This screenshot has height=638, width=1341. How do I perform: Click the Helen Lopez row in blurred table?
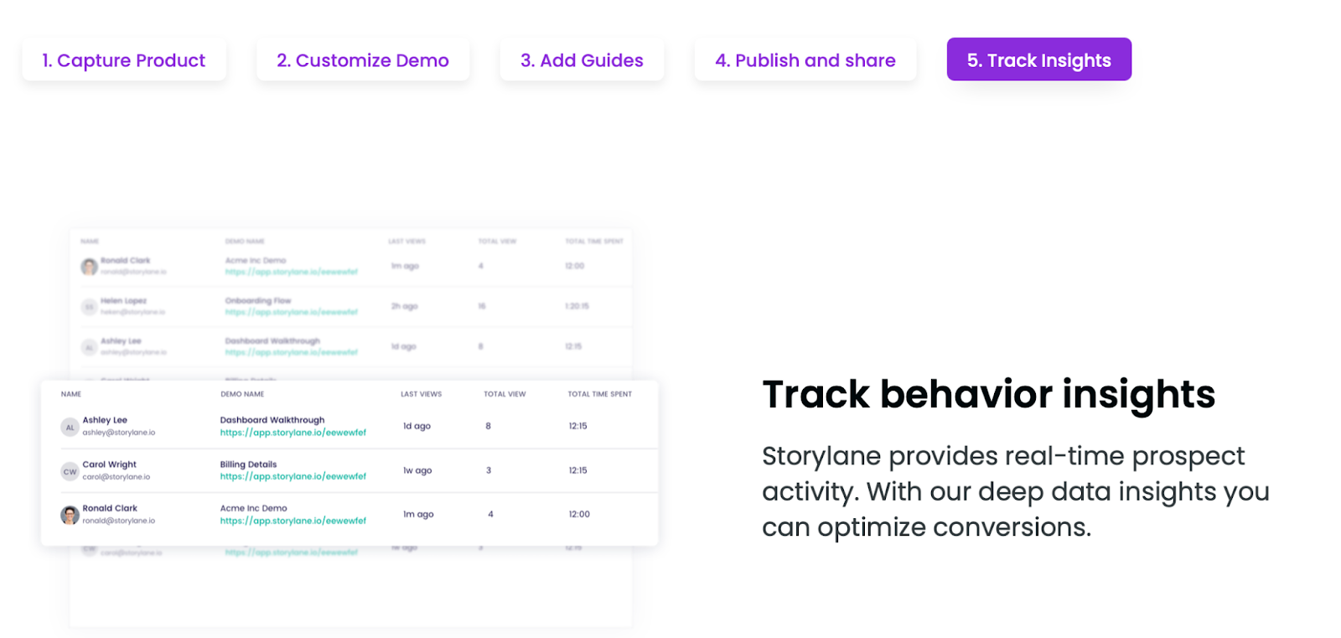351,307
